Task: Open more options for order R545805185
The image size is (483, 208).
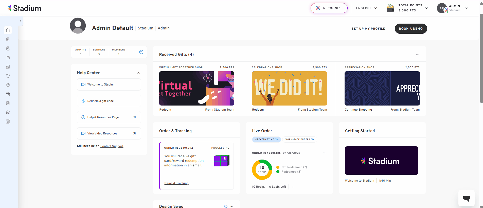Action: pyautogui.click(x=325, y=153)
